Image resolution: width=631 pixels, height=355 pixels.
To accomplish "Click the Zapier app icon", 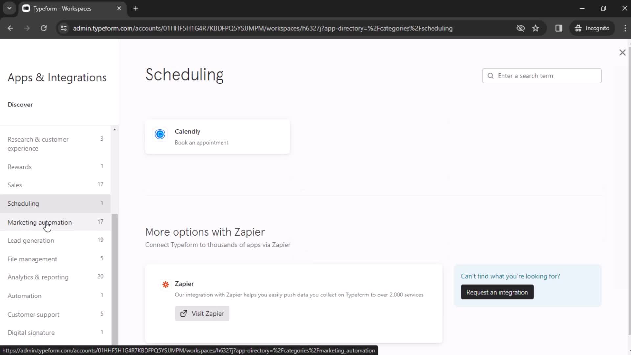I will 166,284.
